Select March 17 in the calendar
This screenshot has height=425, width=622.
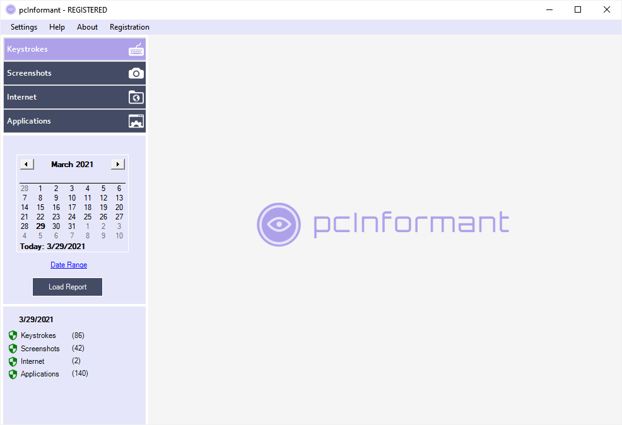click(x=72, y=207)
